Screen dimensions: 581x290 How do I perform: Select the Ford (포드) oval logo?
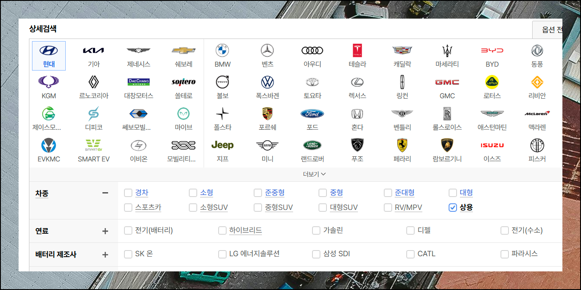[312, 114]
